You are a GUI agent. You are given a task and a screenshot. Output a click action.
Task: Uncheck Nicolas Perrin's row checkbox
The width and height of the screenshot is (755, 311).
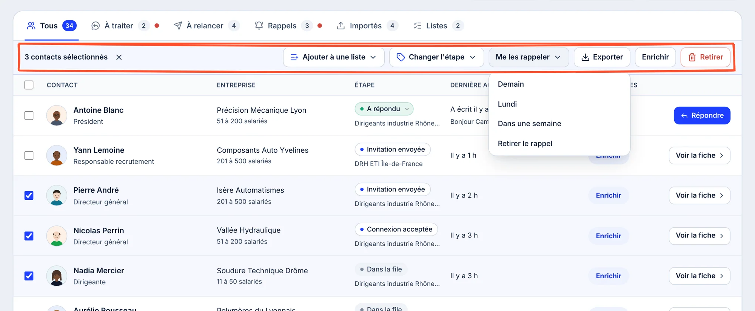point(29,236)
